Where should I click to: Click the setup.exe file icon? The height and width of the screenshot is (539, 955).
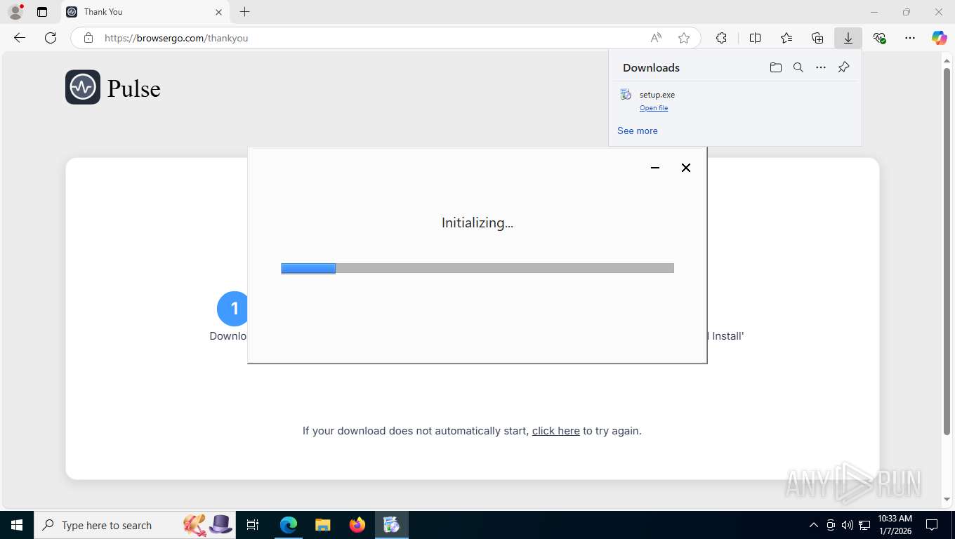tap(626, 94)
